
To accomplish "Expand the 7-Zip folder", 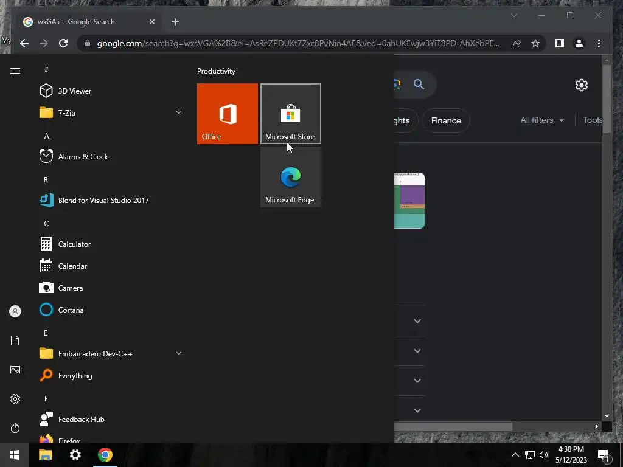I will click(111, 112).
